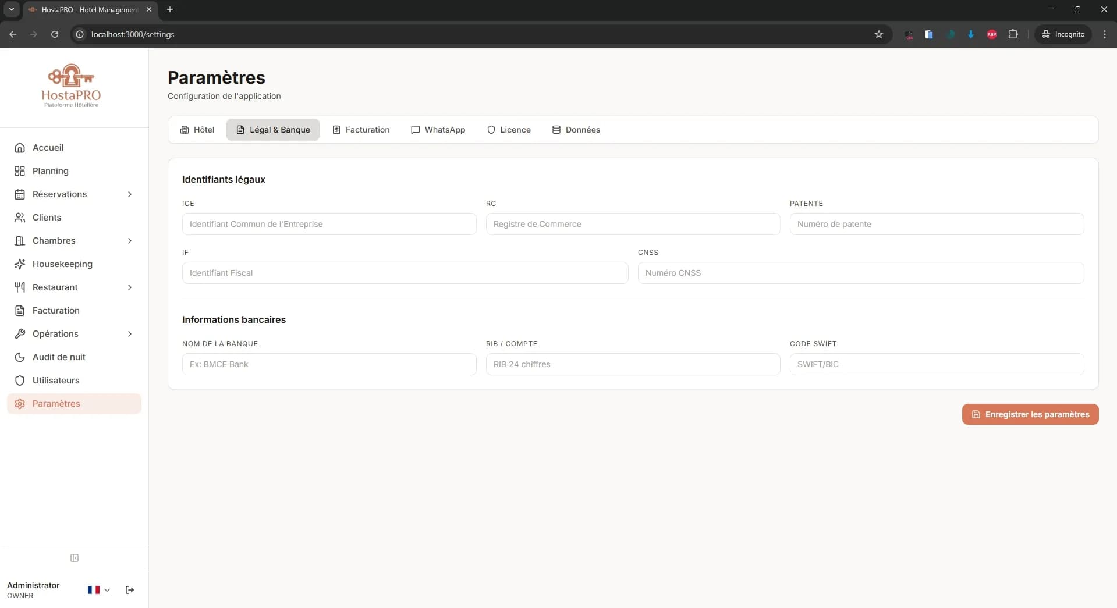1117x608 pixels.
Task: Expand the Restaurant submenu chevron
Action: 130,287
